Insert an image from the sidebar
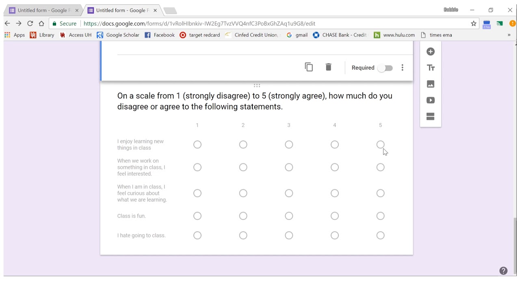The image size is (520, 292). [431, 84]
